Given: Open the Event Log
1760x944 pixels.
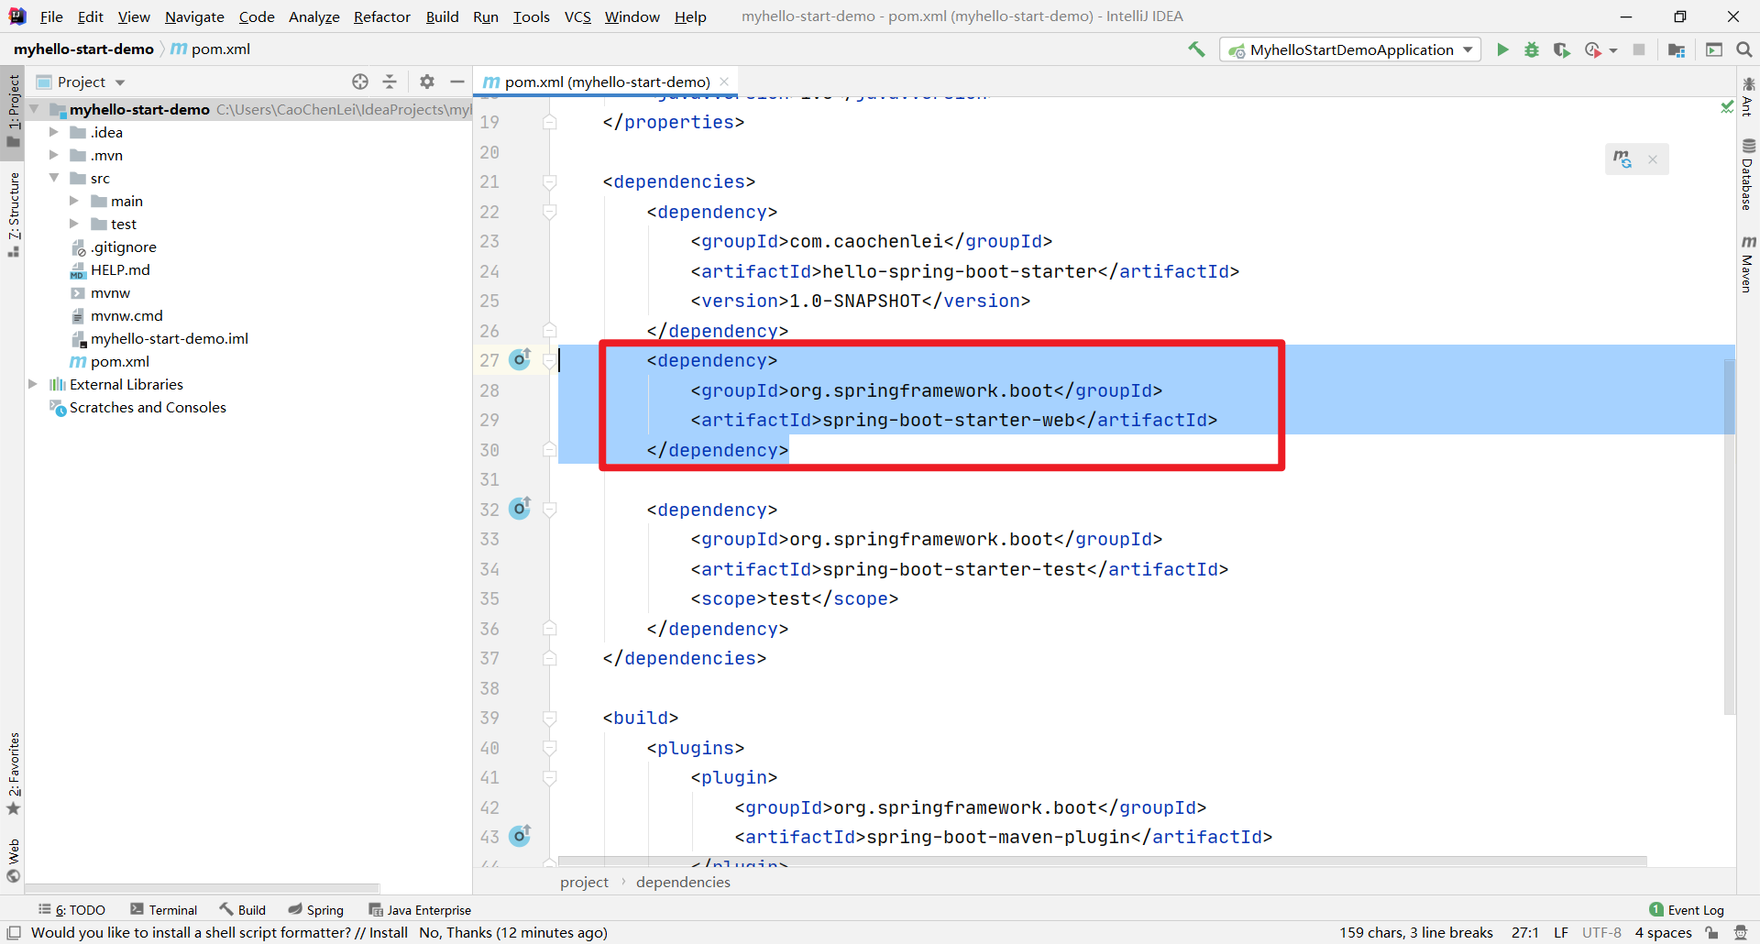Looking at the screenshot, I should click(x=1687, y=909).
